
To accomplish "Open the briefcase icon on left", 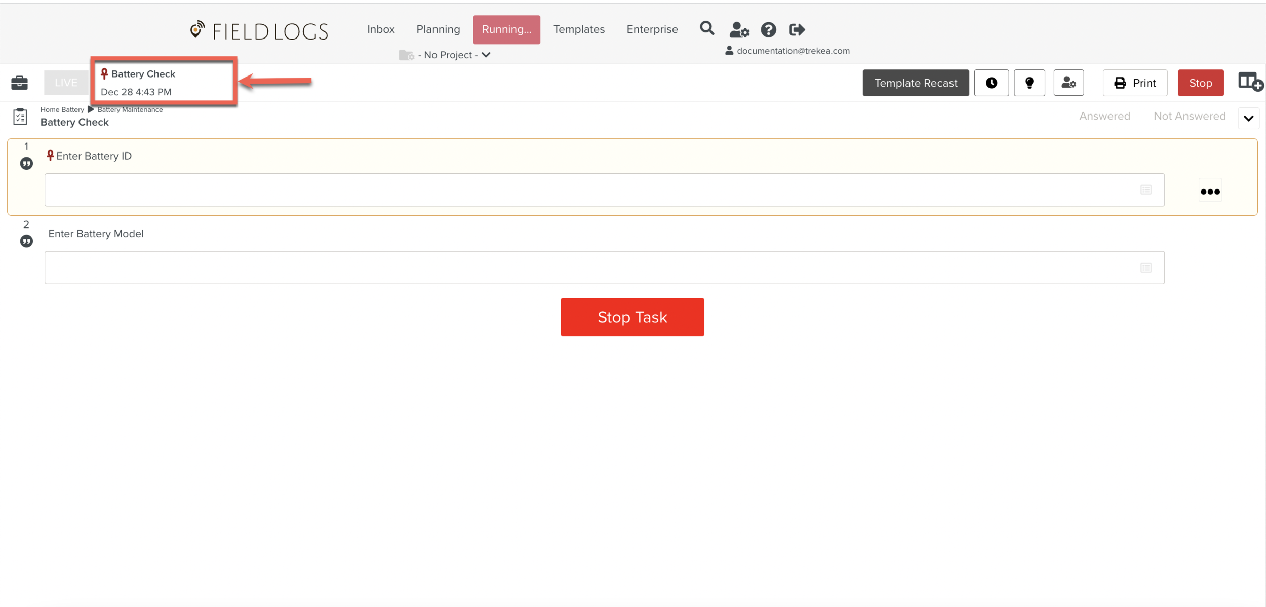I will 20,83.
